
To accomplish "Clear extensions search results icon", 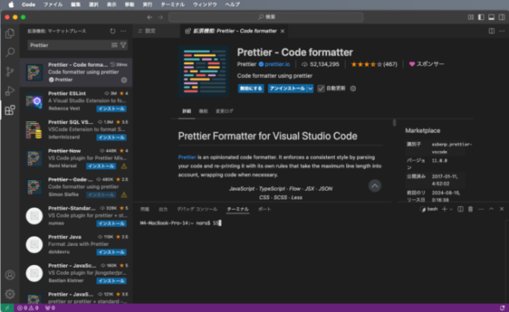I will point(114,45).
